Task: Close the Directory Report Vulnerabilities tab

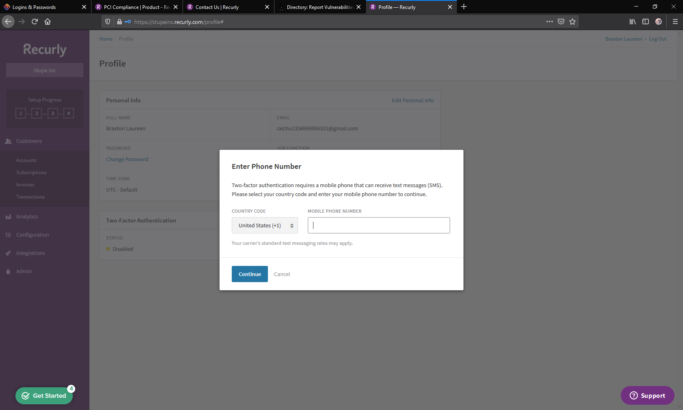Action: tap(359, 7)
